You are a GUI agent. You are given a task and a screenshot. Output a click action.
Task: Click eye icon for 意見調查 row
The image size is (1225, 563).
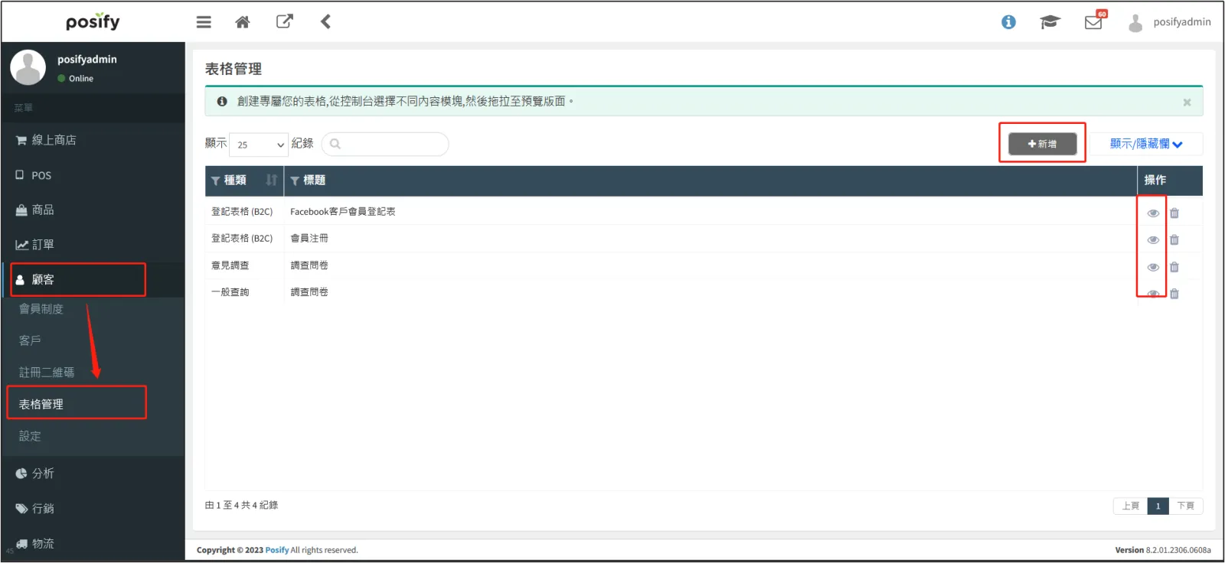[x=1153, y=267]
